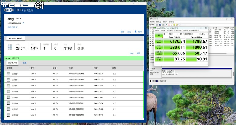Select serial number WX11Z2XY
This screenshot has height=125, width=236.
click(x=98, y=74)
